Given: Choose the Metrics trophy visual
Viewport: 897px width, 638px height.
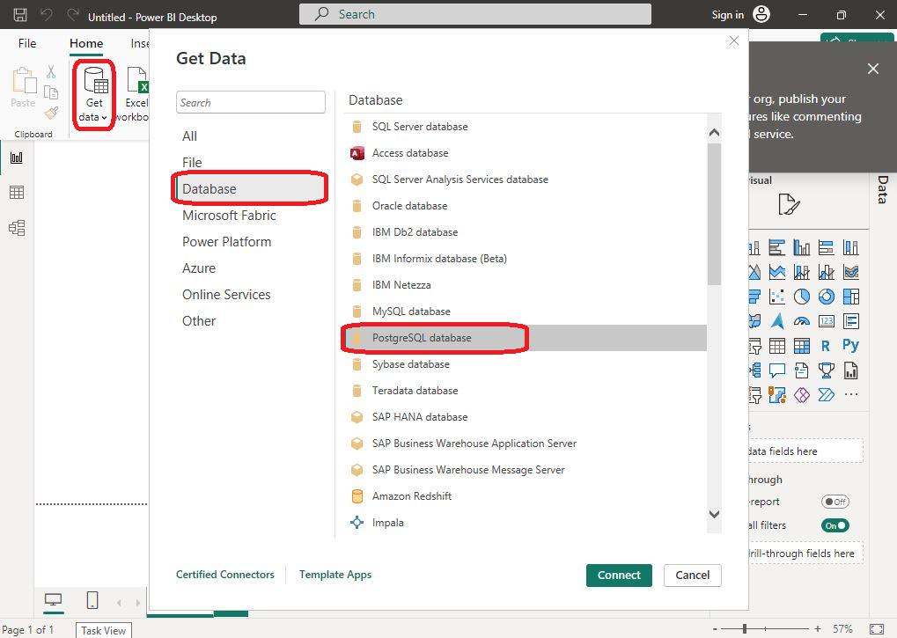Looking at the screenshot, I should coord(826,370).
